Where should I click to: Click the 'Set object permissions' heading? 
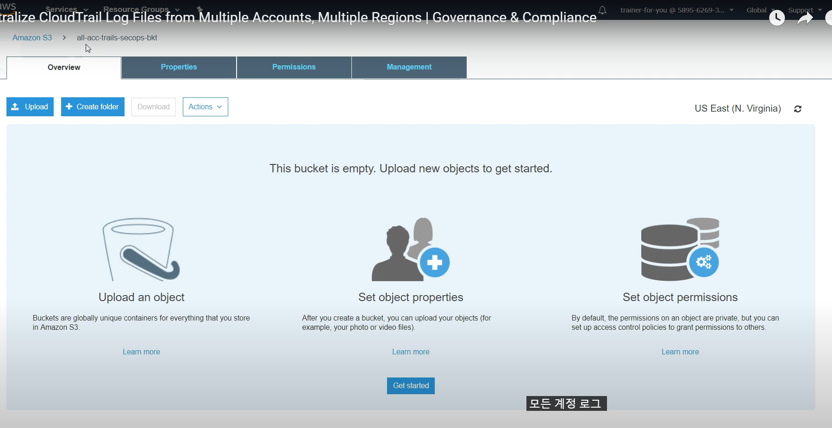point(680,297)
